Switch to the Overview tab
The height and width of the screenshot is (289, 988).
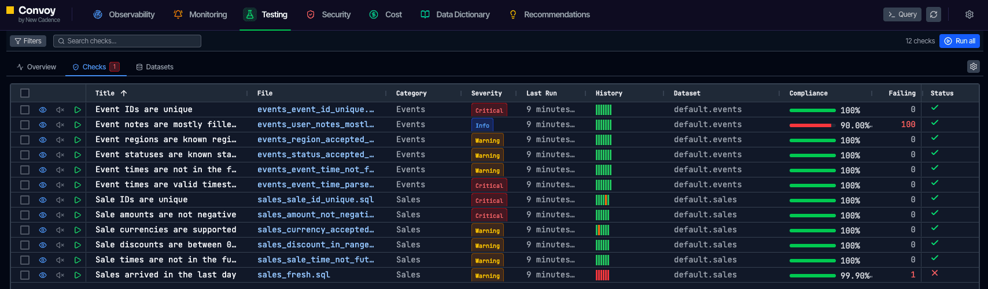(36, 67)
